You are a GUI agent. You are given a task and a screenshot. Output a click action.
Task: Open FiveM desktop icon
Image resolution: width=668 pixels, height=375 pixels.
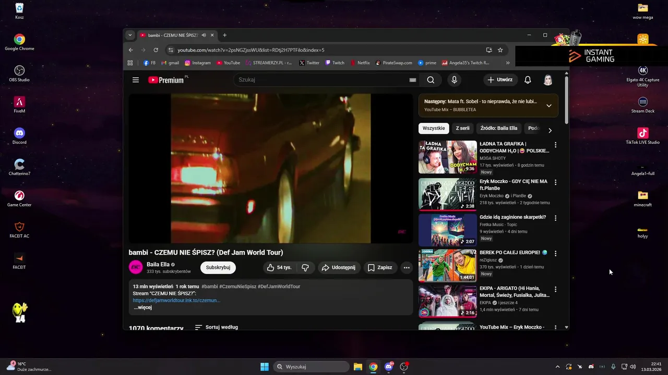(x=19, y=105)
